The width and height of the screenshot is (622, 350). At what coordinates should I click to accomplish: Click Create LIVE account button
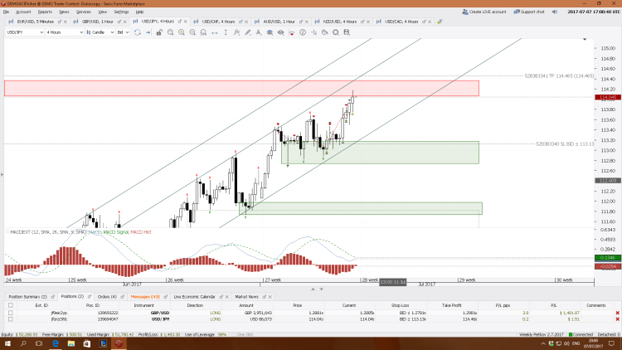point(484,12)
